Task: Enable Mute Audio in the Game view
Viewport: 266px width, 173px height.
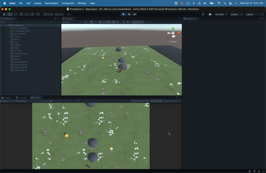Action: (x=157, y=101)
